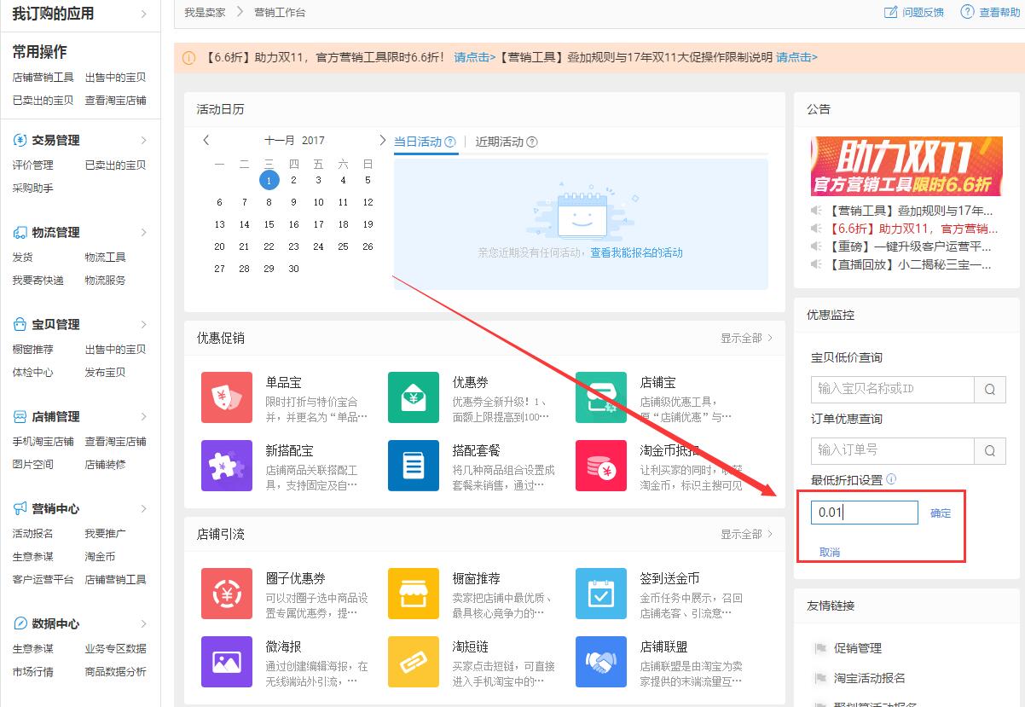Expand the 店铺管理 section chevron
This screenshot has height=707, width=1025.
pyautogui.click(x=143, y=416)
